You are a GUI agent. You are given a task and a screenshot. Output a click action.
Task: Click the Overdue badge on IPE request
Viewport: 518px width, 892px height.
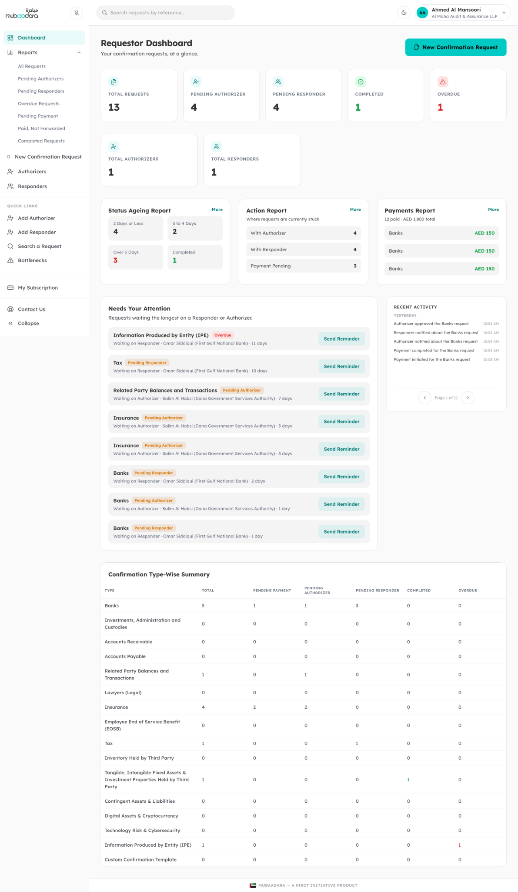pyautogui.click(x=223, y=335)
